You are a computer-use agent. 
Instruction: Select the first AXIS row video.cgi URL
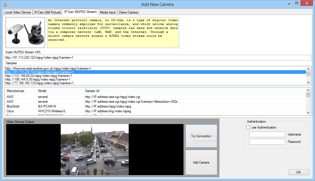(x=112, y=97)
